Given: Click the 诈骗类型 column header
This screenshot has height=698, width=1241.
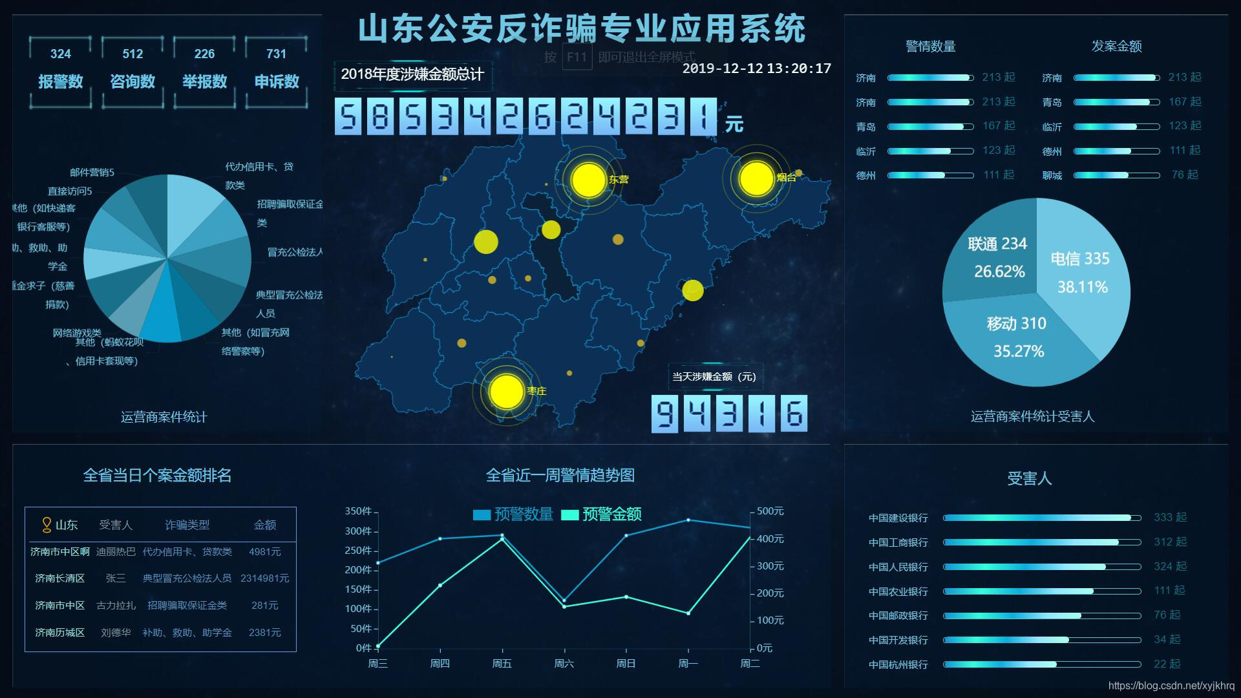Looking at the screenshot, I should (187, 525).
